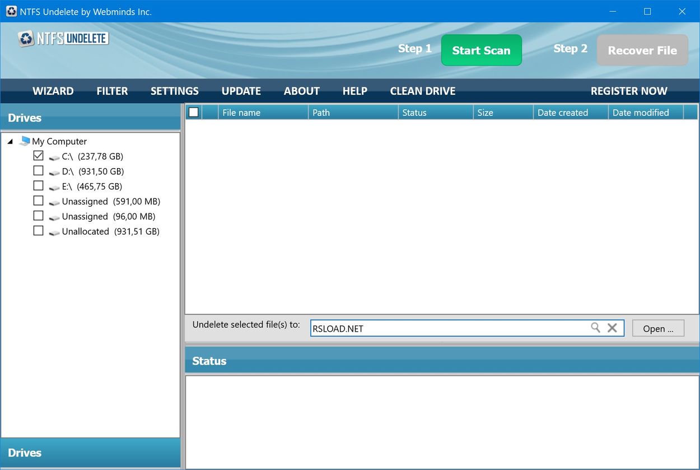Clear the destination path using the X icon

click(x=612, y=328)
